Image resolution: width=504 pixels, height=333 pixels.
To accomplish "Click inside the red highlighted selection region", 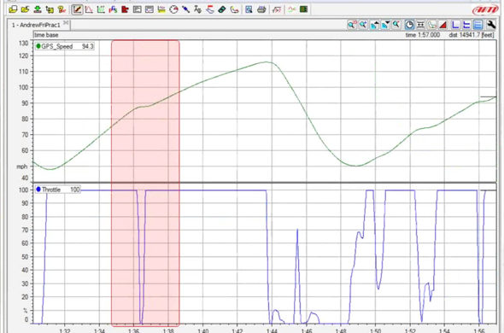I will pyautogui.click(x=145, y=184).
